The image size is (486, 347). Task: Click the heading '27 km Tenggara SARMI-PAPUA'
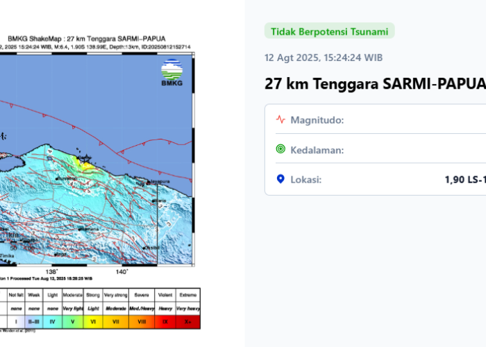375,84
